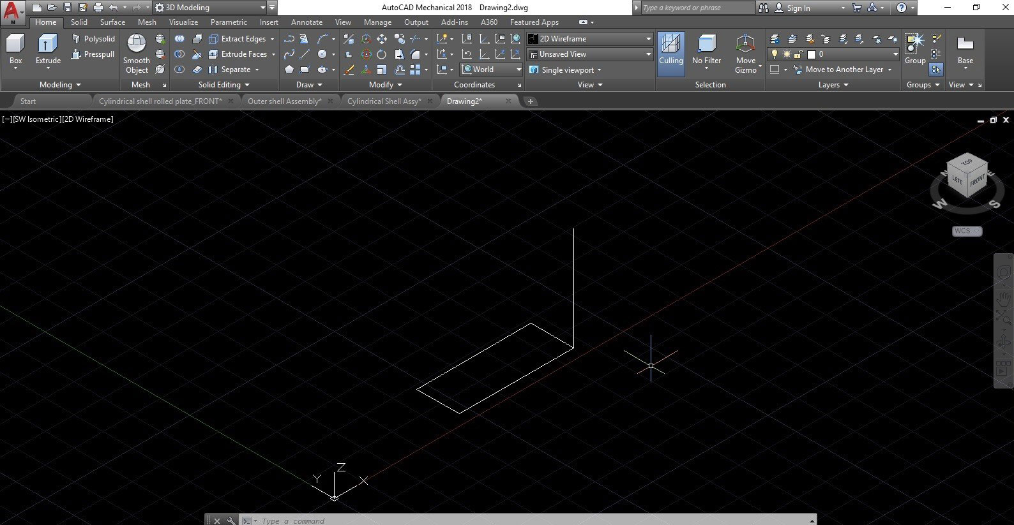The width and height of the screenshot is (1014, 525).
Task: Click the Save icon in quick access toolbar
Action: 68,8
